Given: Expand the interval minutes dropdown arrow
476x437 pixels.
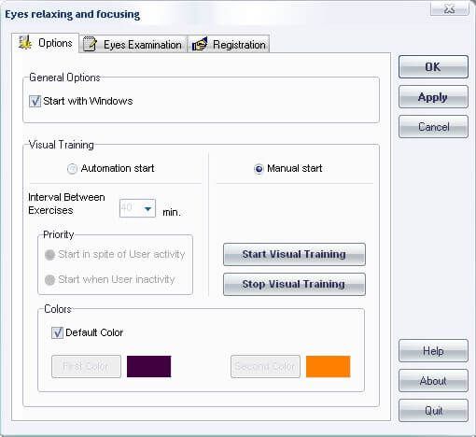Looking at the screenshot, I should (147, 208).
